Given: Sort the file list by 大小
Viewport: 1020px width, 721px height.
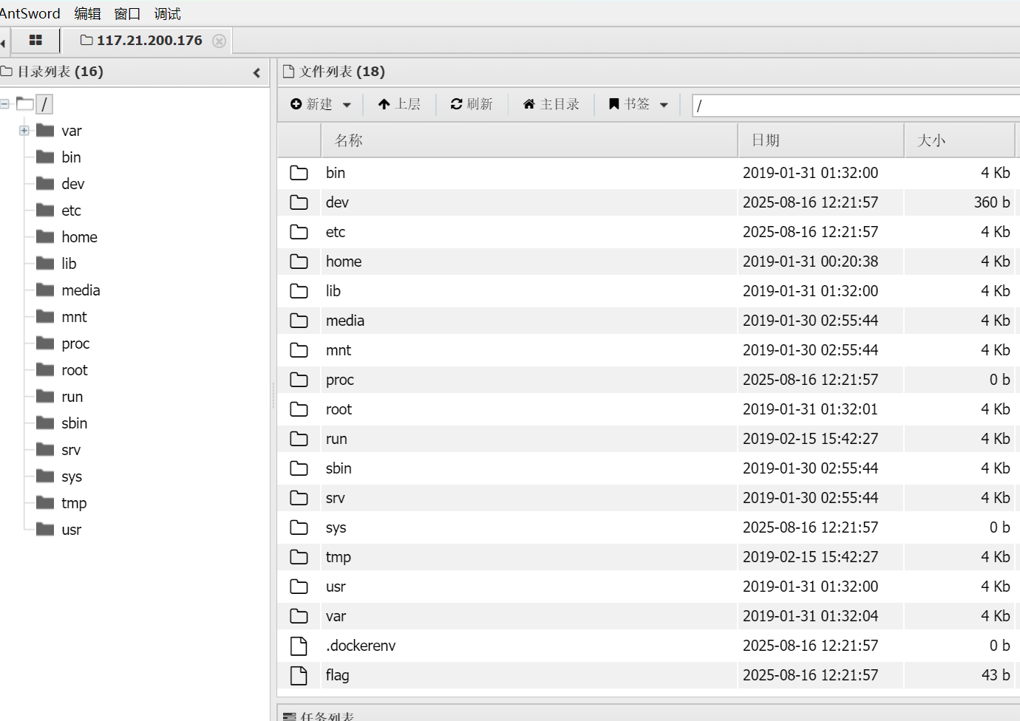Looking at the screenshot, I should pyautogui.click(x=959, y=140).
